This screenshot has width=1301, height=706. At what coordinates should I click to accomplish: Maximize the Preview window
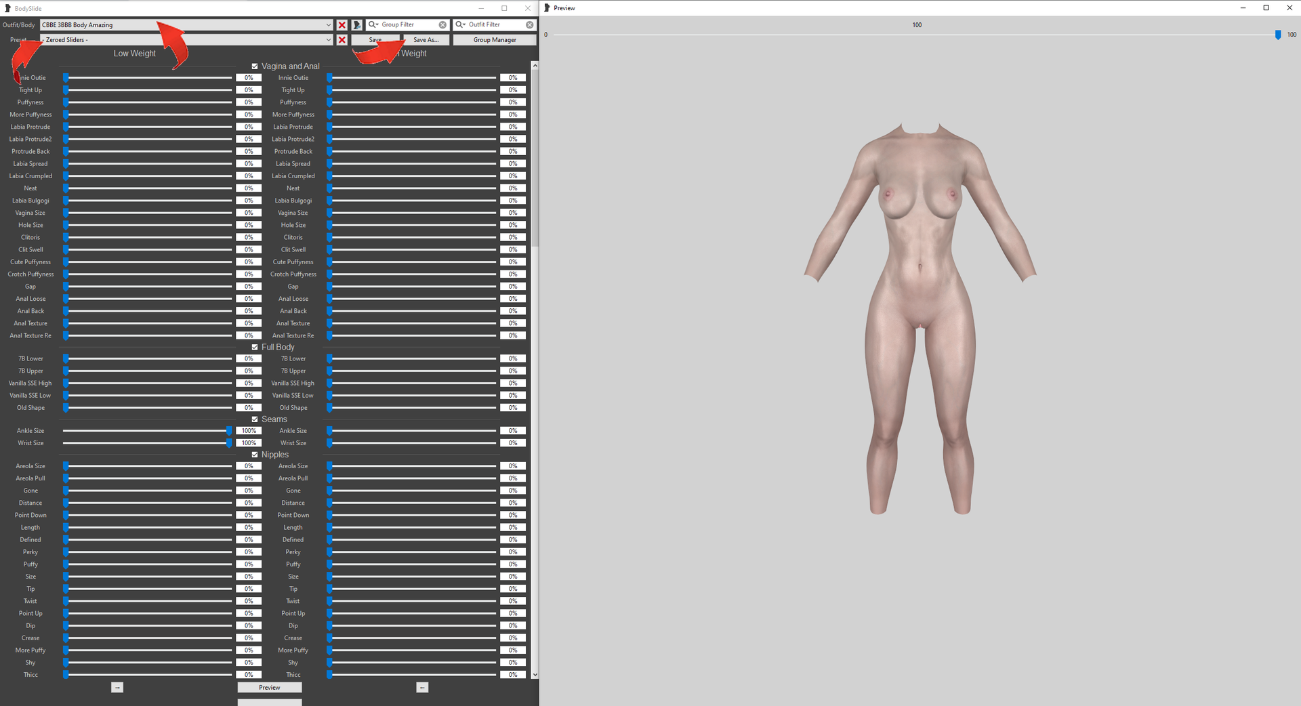point(1266,8)
